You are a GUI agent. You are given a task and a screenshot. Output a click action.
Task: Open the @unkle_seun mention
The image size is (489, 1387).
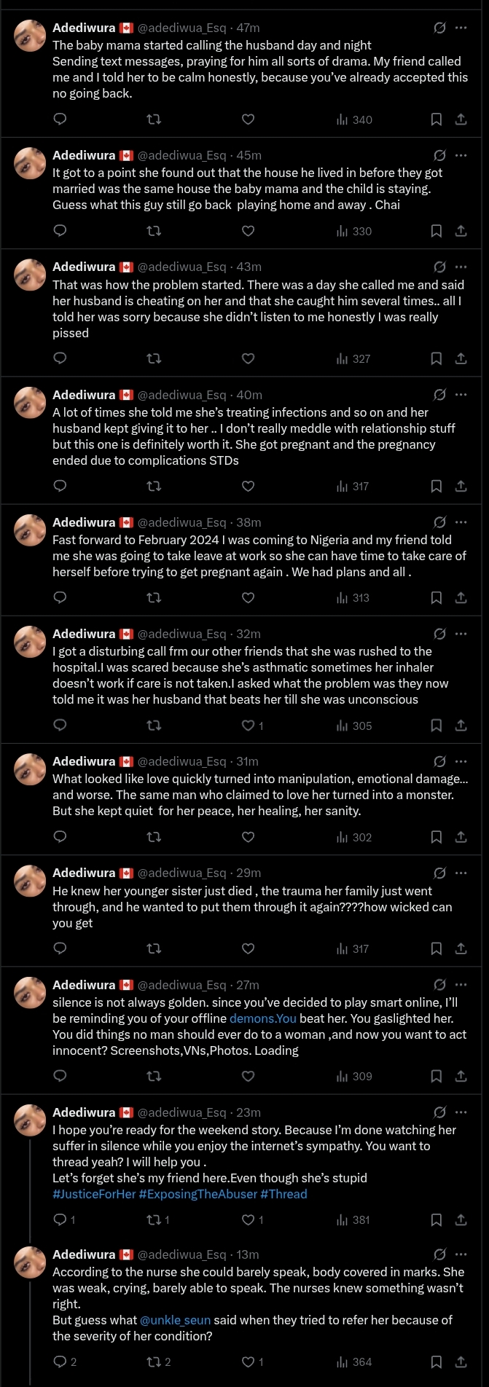pos(175,1320)
